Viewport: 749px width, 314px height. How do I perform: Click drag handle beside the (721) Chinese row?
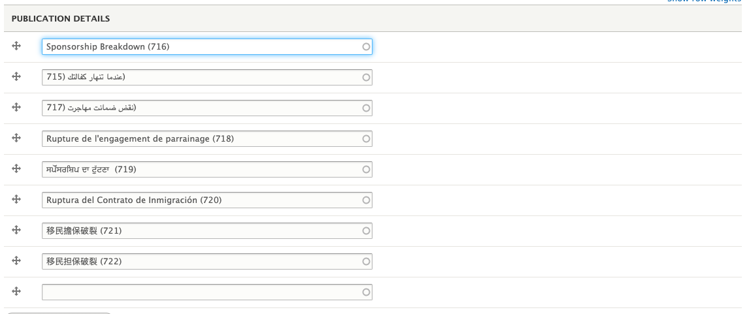pyautogui.click(x=16, y=230)
